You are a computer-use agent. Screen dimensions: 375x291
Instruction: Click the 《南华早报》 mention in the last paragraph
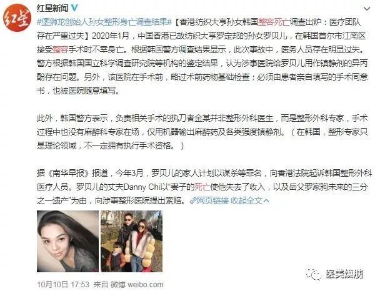pos(68,173)
